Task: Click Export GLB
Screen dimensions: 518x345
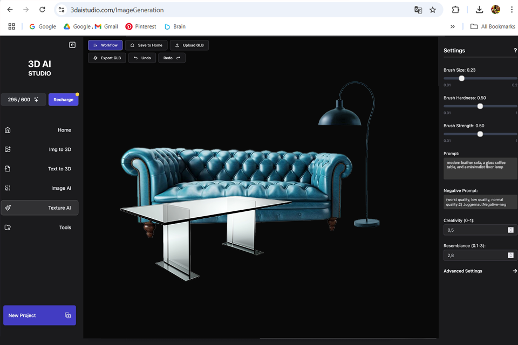Action: (x=107, y=58)
